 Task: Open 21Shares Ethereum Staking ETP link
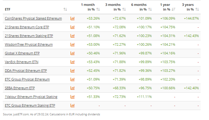(29, 36)
